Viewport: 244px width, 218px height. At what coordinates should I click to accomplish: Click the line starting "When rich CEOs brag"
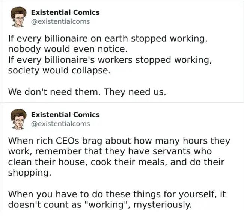coord(119,141)
